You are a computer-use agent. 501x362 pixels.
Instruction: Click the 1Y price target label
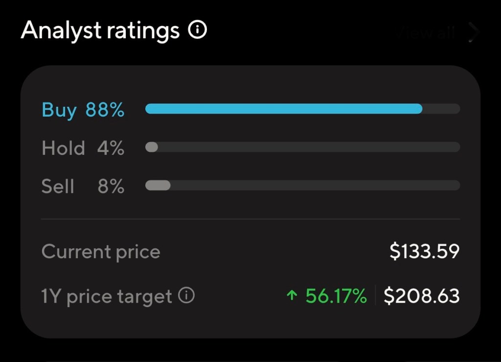tap(107, 296)
